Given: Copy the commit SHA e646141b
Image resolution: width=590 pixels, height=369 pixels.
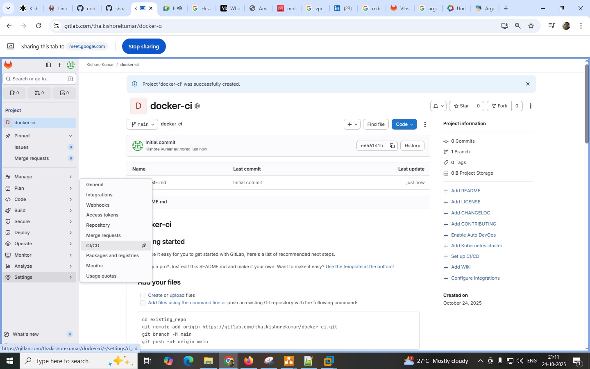Looking at the screenshot, I should pyautogui.click(x=392, y=146).
